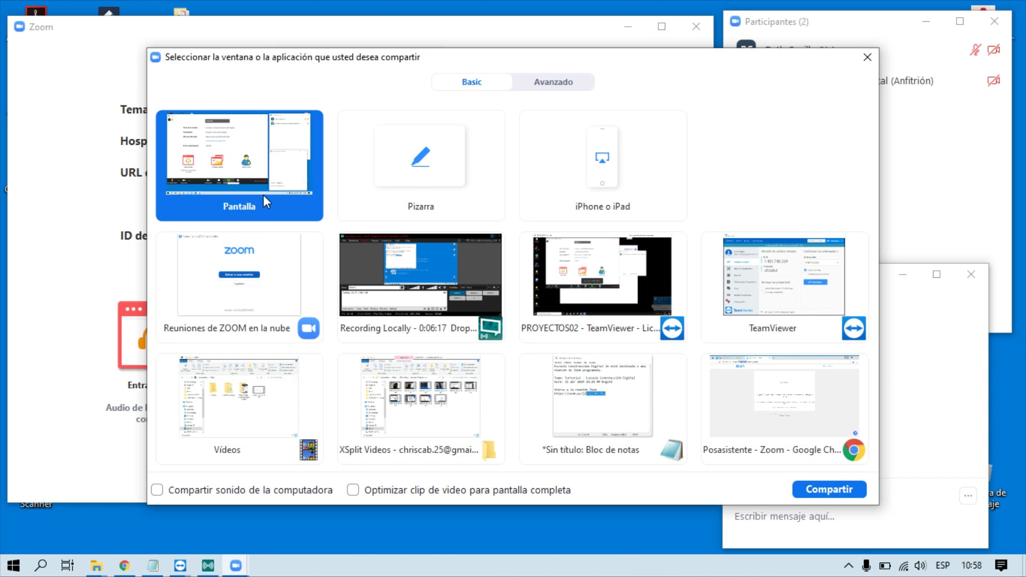1026x577 pixels.
Task: Select Sin título Bloc de notas window
Action: pyautogui.click(x=603, y=409)
